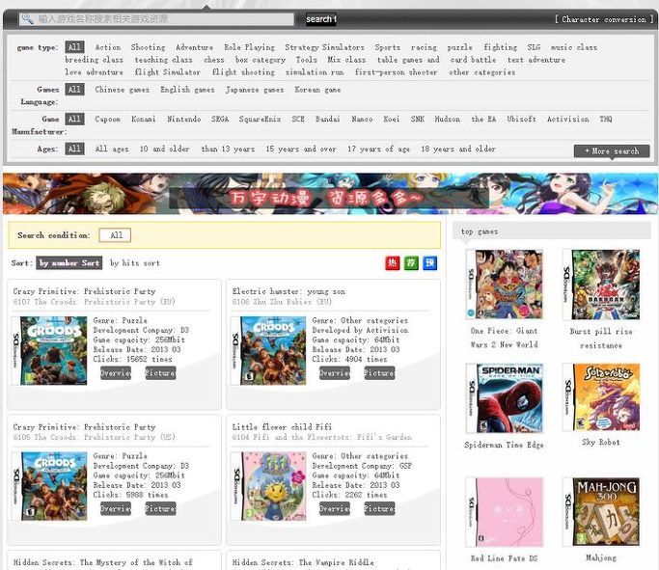Viewport: 659px width, 570px height.
Task: Choose Chinese games language
Action: click(x=122, y=90)
